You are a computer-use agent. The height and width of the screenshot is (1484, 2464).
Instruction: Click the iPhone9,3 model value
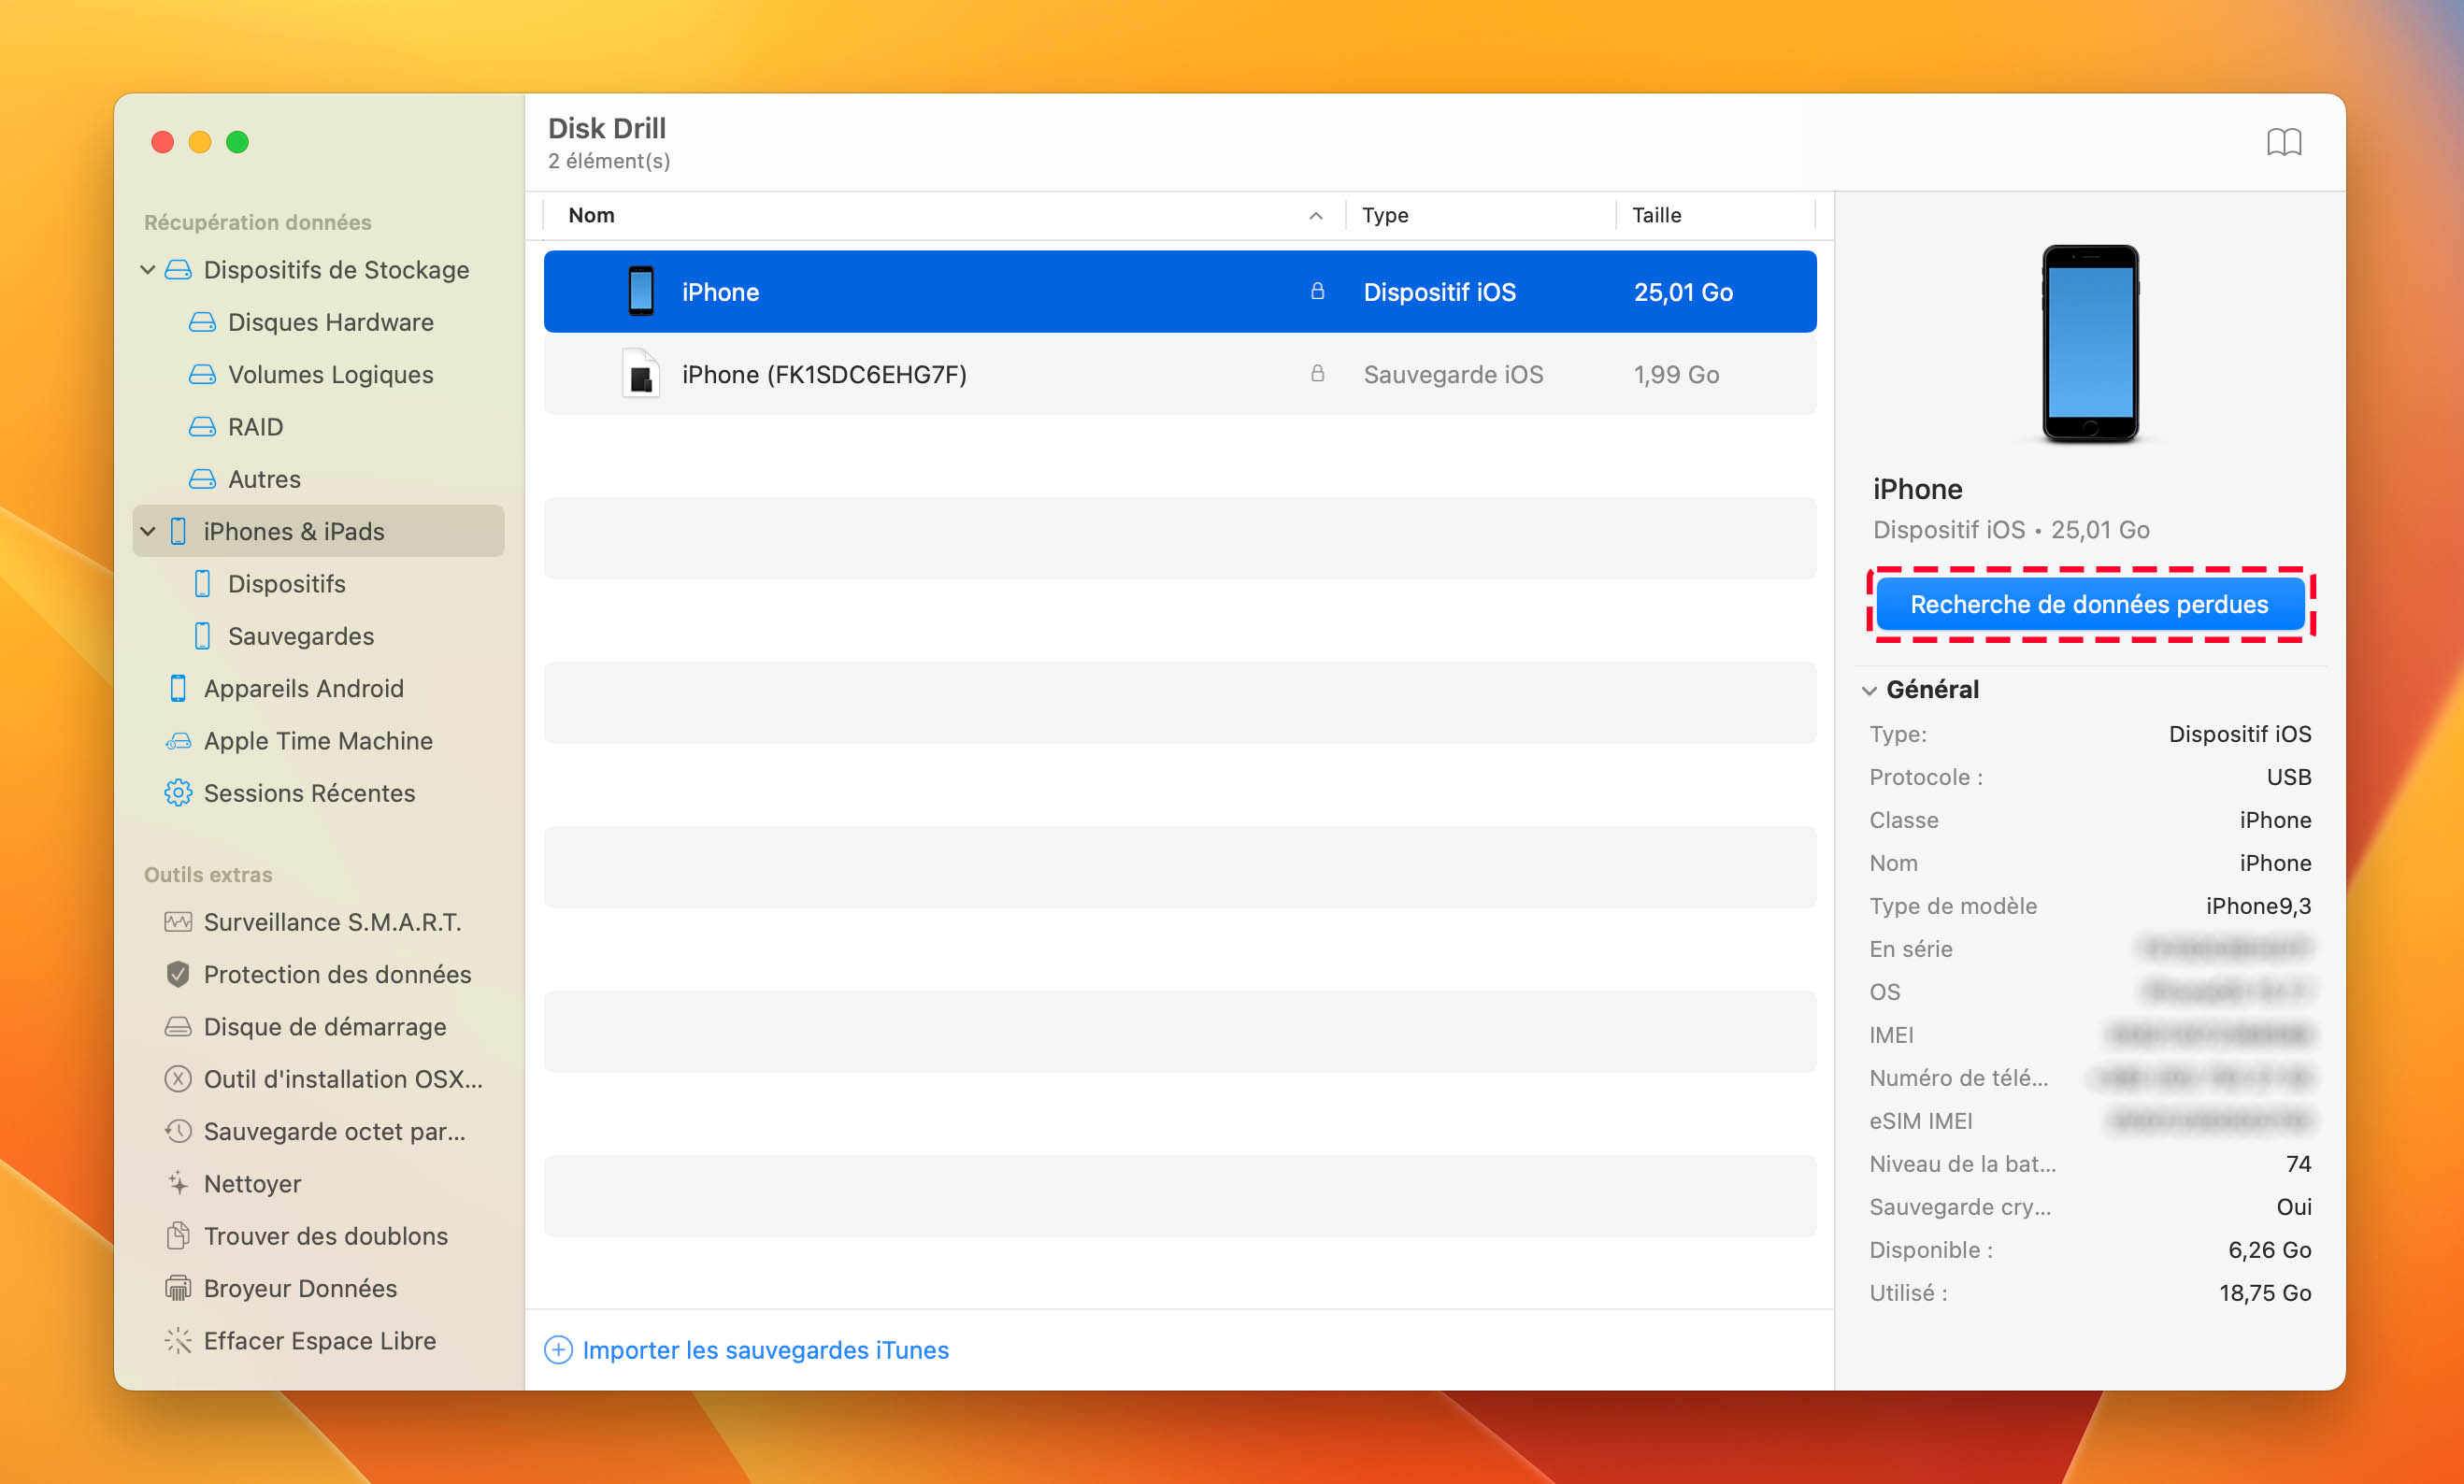pyautogui.click(x=2258, y=906)
